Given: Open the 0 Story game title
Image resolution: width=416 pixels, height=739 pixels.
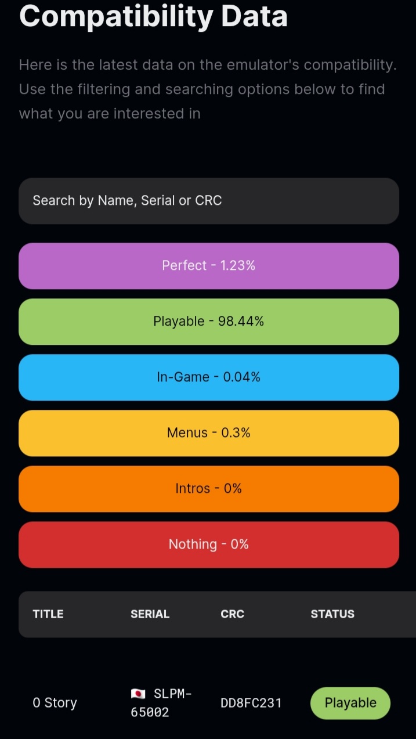Looking at the screenshot, I should coord(55,703).
